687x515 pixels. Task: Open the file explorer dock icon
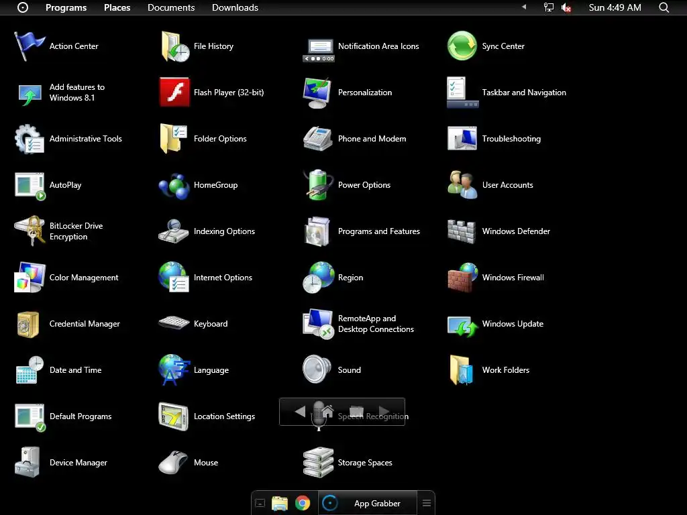tap(280, 504)
